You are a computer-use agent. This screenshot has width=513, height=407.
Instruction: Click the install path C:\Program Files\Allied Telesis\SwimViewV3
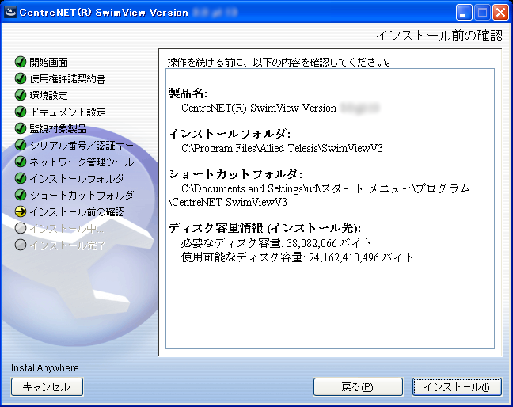pyautogui.click(x=282, y=149)
